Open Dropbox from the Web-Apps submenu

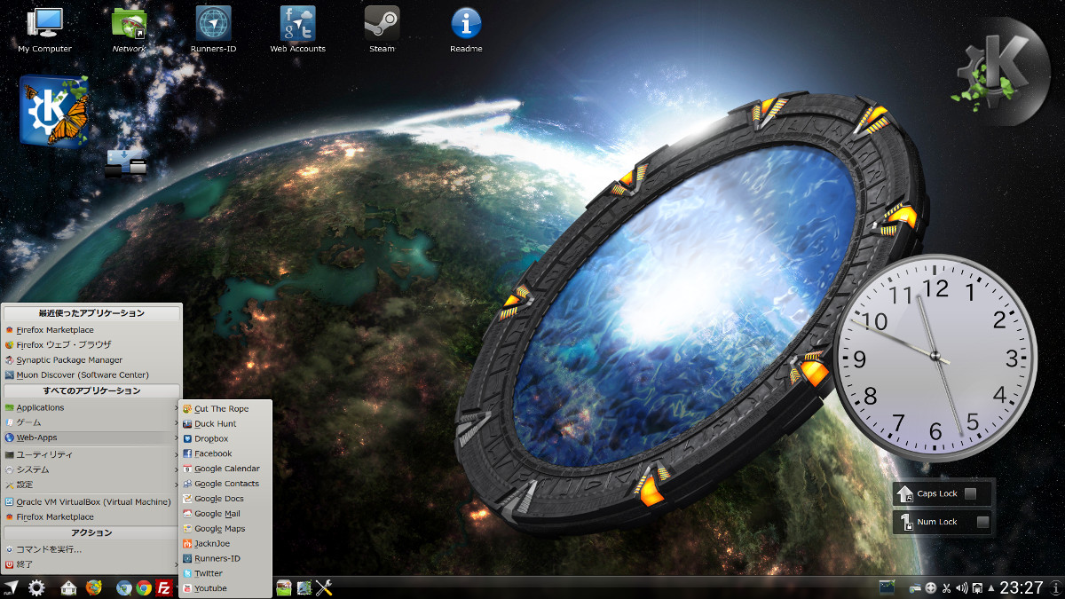tap(225, 438)
